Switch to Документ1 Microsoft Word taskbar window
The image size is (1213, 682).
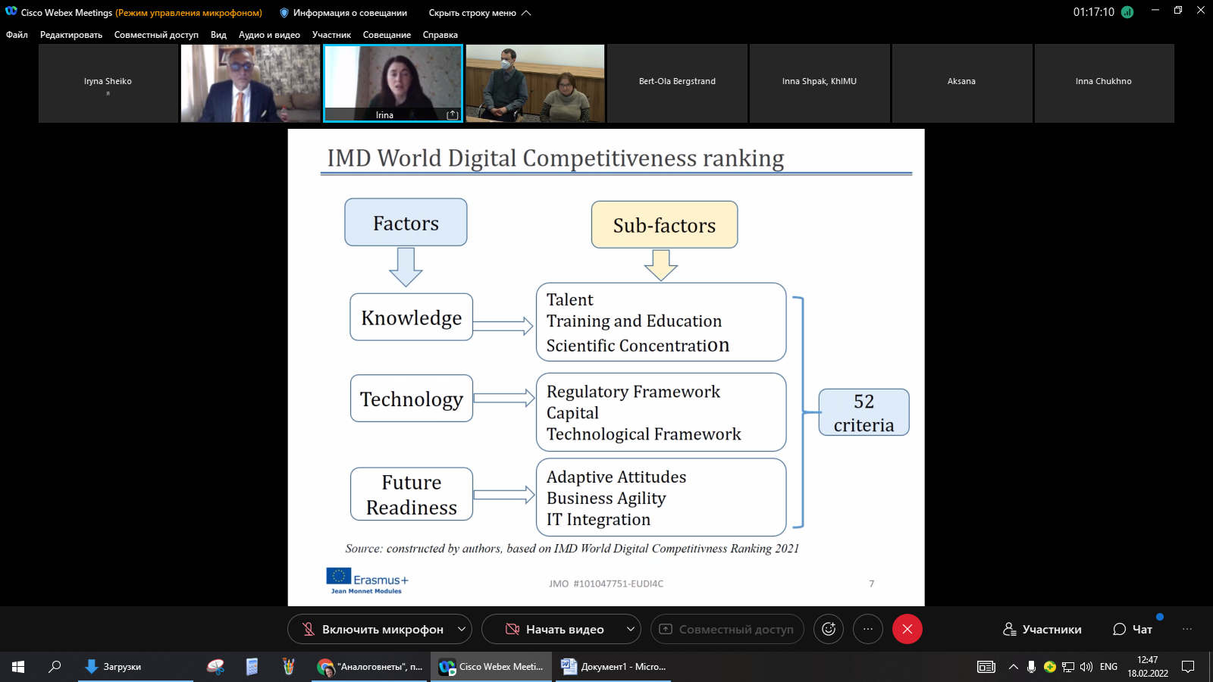pyautogui.click(x=613, y=667)
